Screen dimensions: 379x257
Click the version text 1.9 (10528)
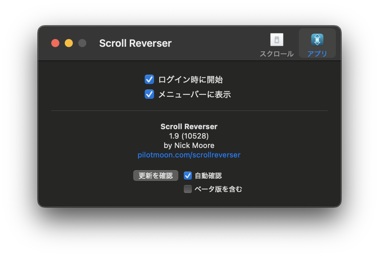(x=189, y=136)
